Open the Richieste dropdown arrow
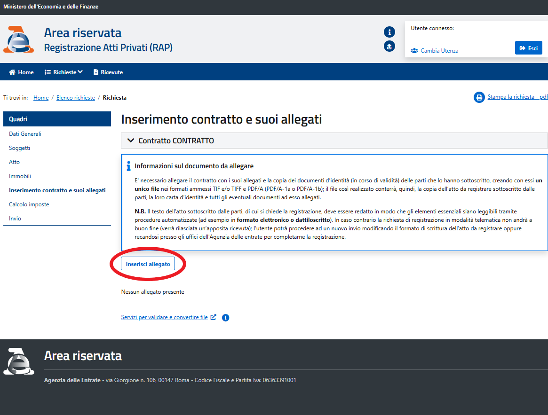 80,72
